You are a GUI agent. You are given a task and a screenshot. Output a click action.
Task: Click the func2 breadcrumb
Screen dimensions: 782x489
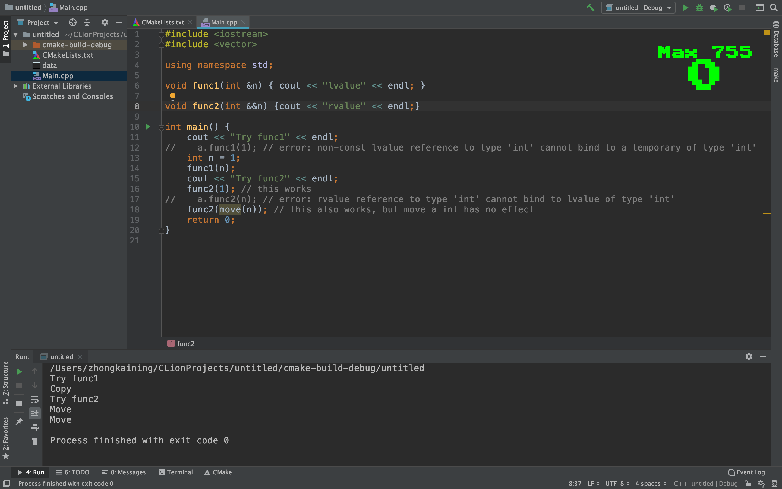click(181, 343)
